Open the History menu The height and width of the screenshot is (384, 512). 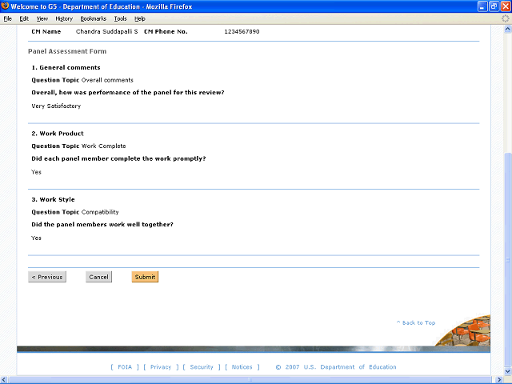click(x=64, y=18)
